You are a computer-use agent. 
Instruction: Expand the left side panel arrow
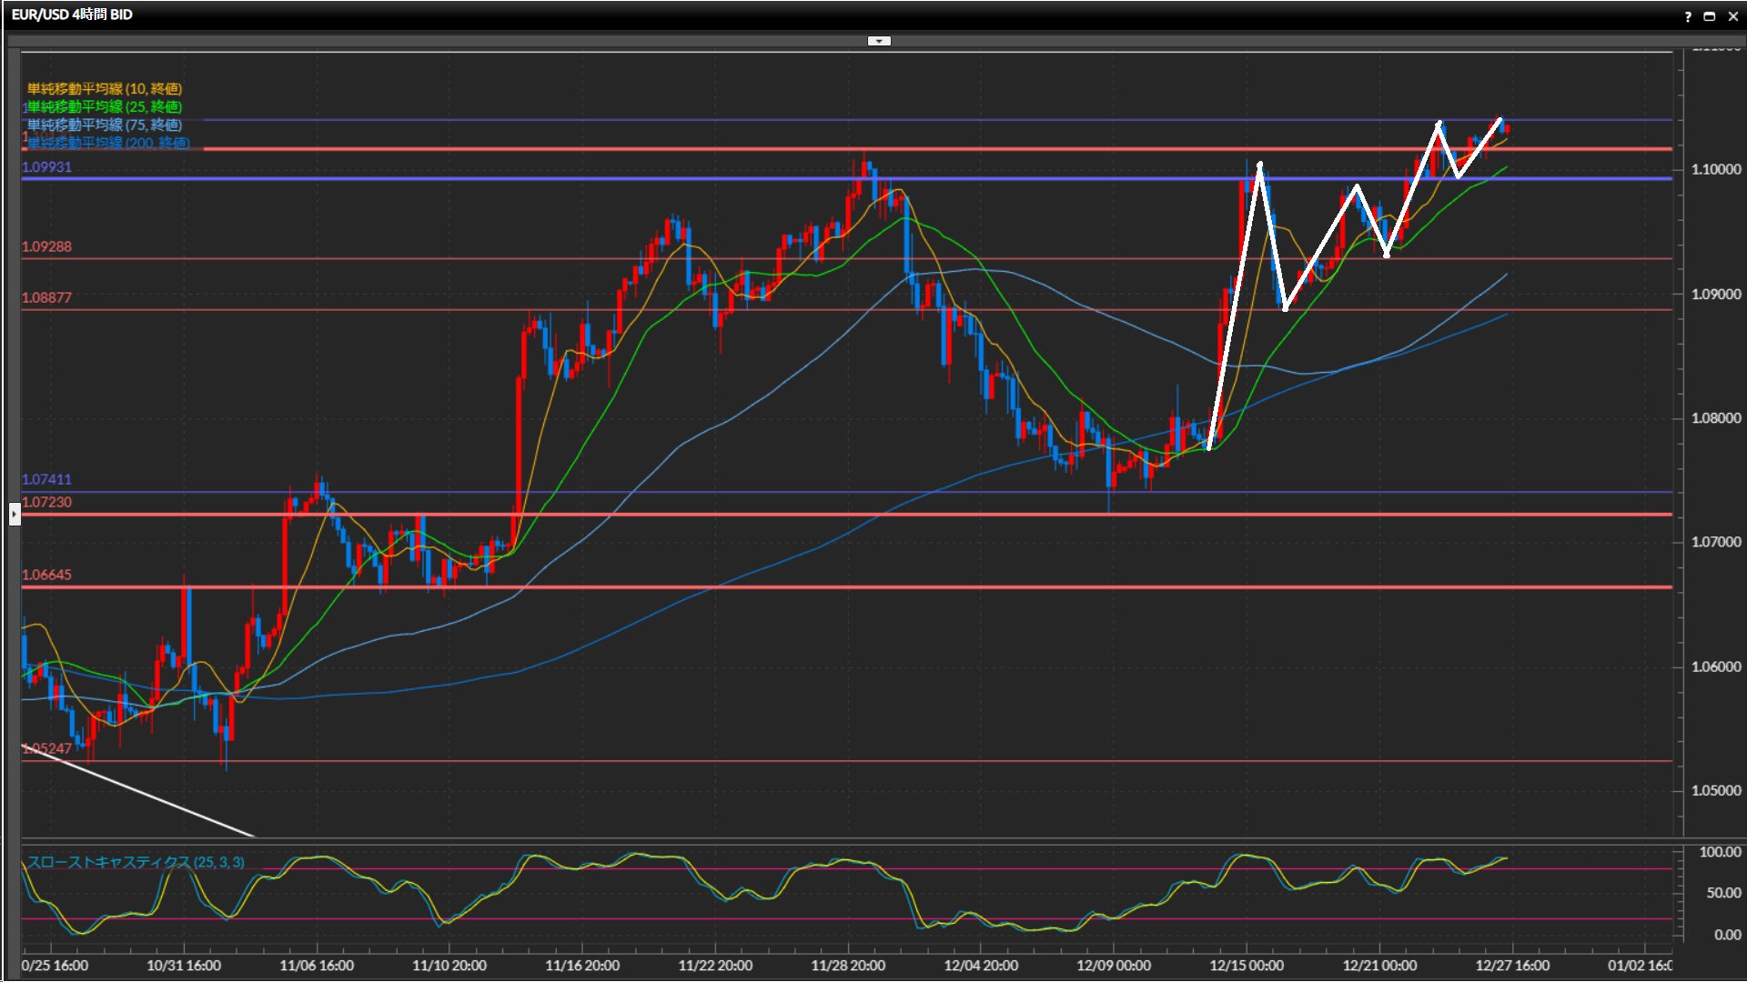pos(15,515)
